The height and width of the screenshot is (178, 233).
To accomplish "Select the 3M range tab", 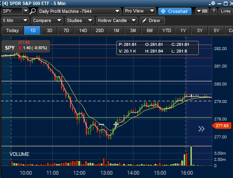I will coord(133,30).
